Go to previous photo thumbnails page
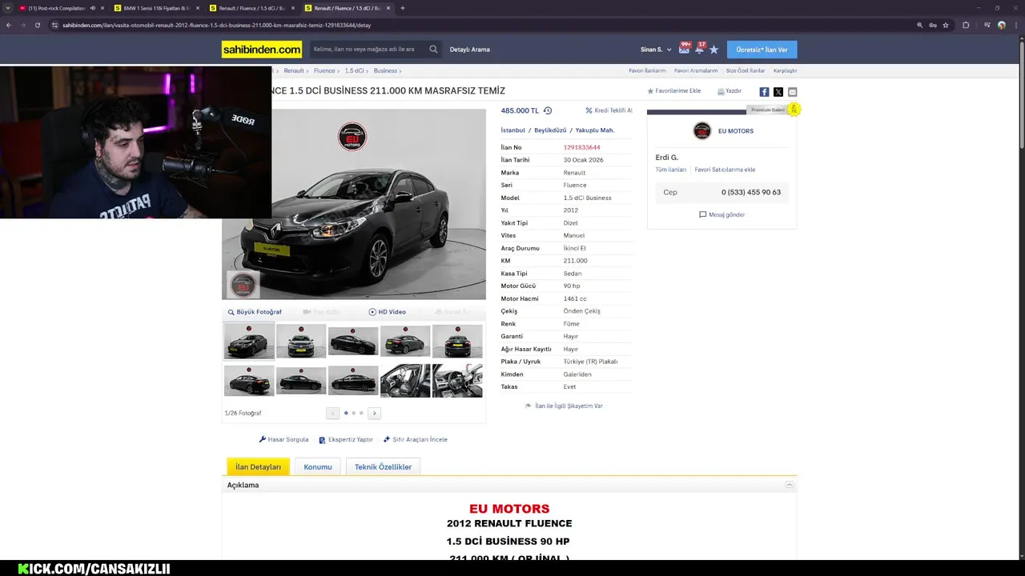Screen dimensions: 1025x576 pos(332,413)
